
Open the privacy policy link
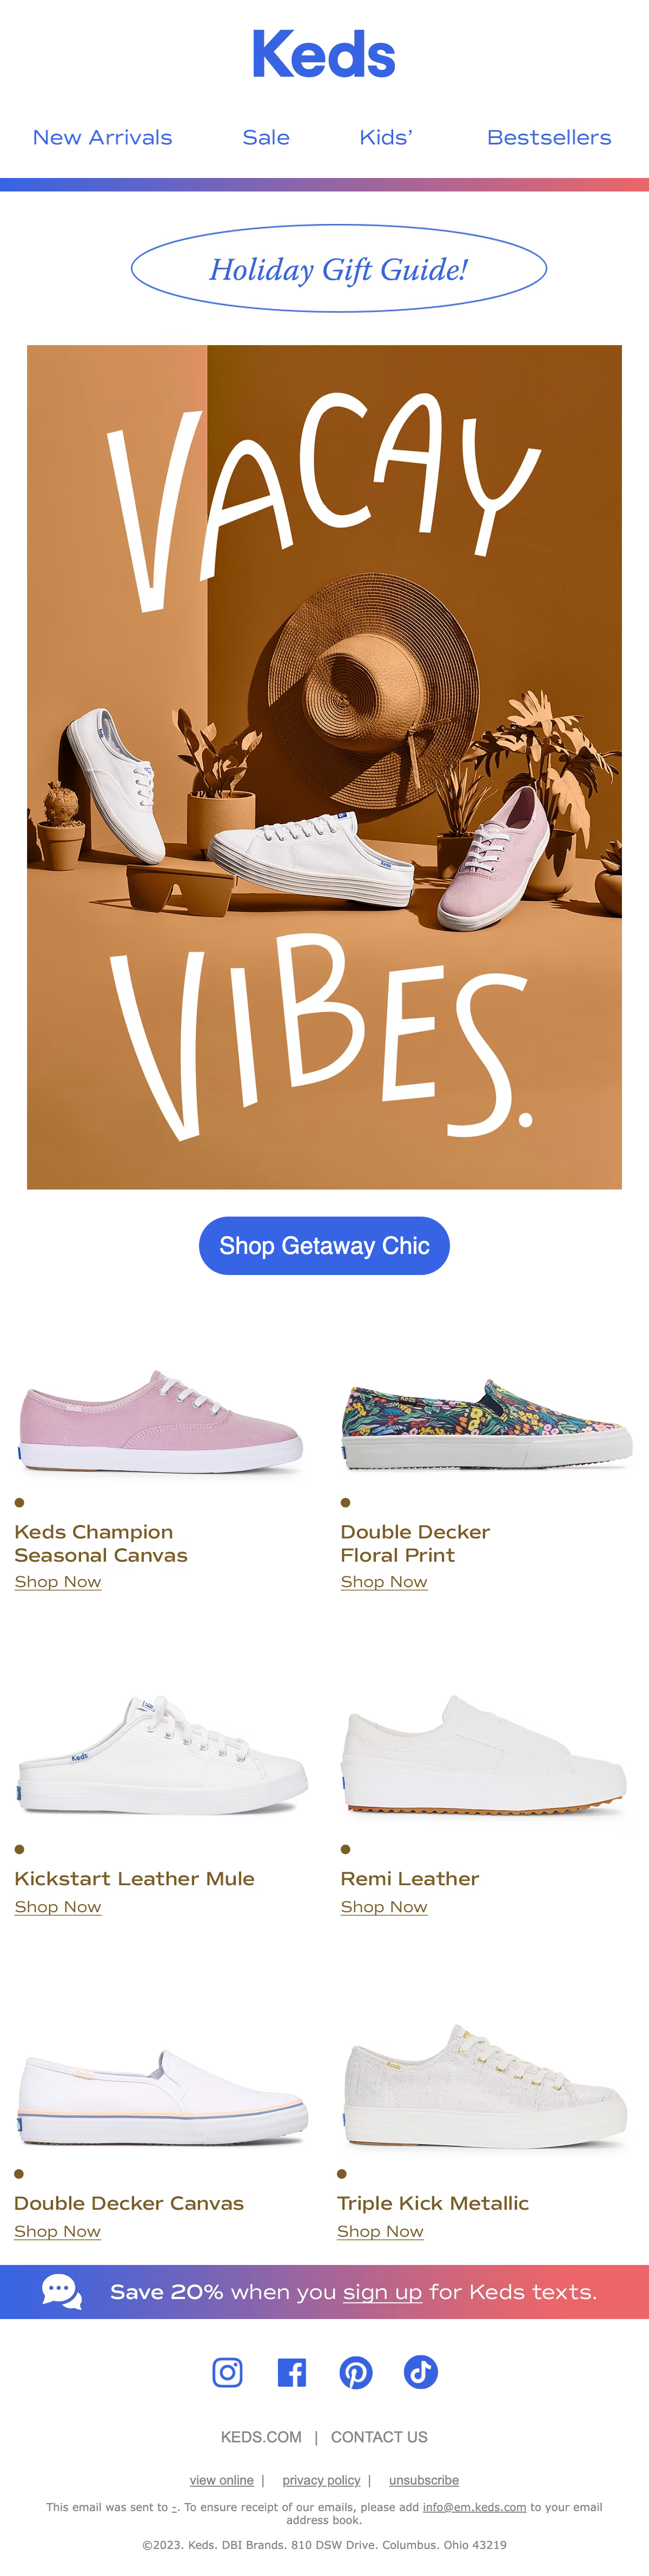[321, 2481]
